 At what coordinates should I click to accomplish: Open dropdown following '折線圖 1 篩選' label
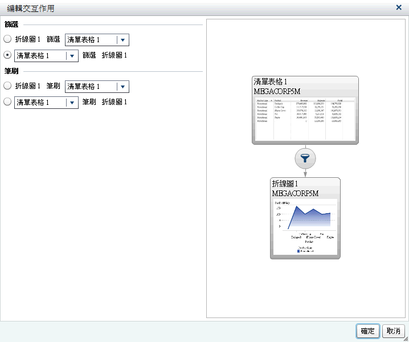tap(122, 39)
